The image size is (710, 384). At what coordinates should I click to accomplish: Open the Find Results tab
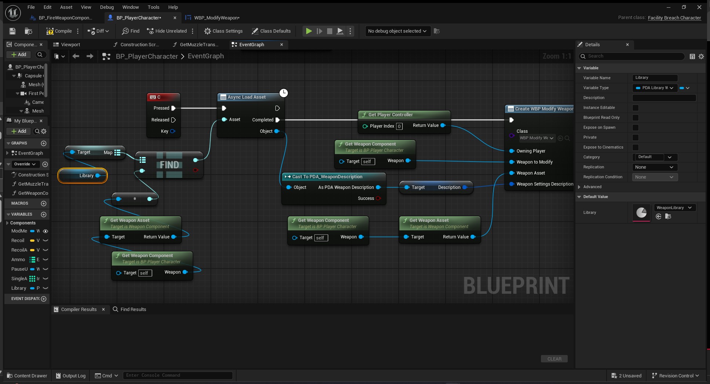pos(130,310)
